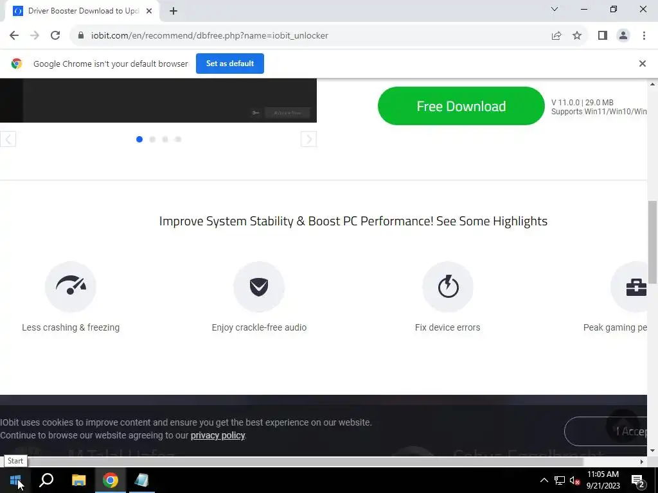Click the muted speaker tray icon
The image size is (658, 493).
tap(574, 480)
